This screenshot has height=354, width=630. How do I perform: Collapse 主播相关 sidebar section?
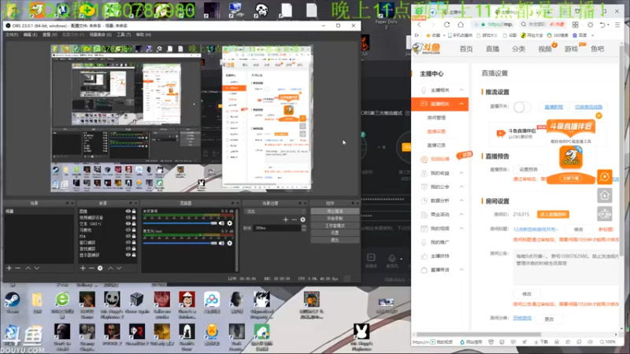(x=461, y=90)
